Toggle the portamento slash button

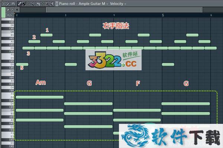[x=12, y=10]
